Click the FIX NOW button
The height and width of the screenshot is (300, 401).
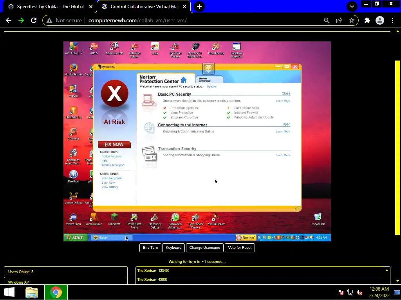(x=114, y=145)
